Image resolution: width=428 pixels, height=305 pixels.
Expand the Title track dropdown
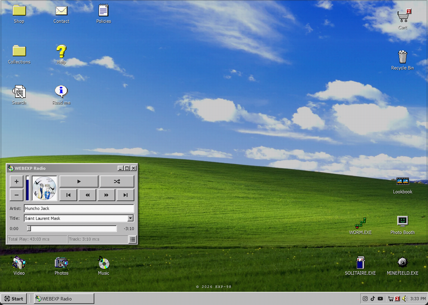click(130, 218)
